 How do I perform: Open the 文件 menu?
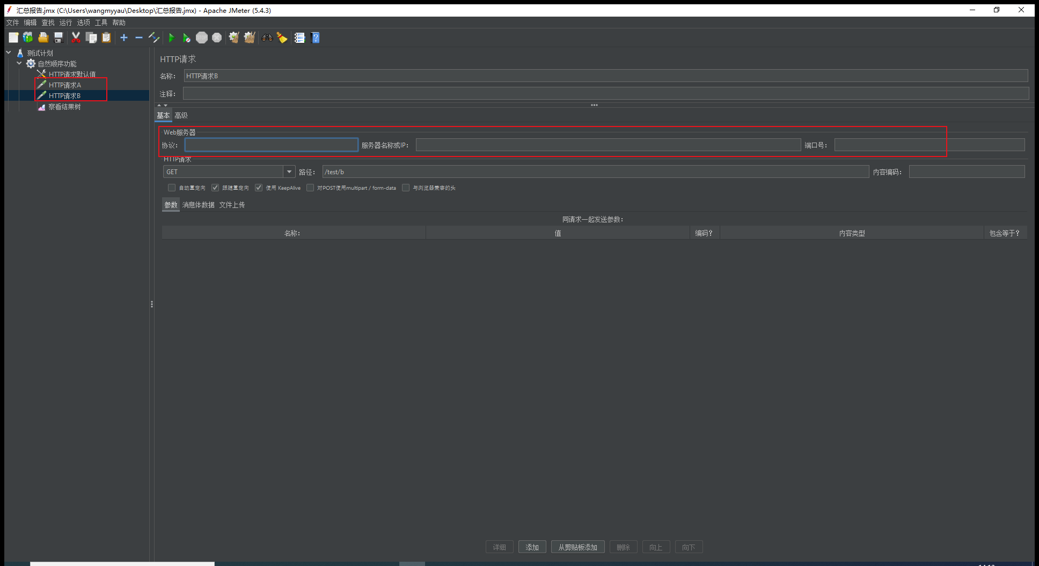tap(12, 23)
